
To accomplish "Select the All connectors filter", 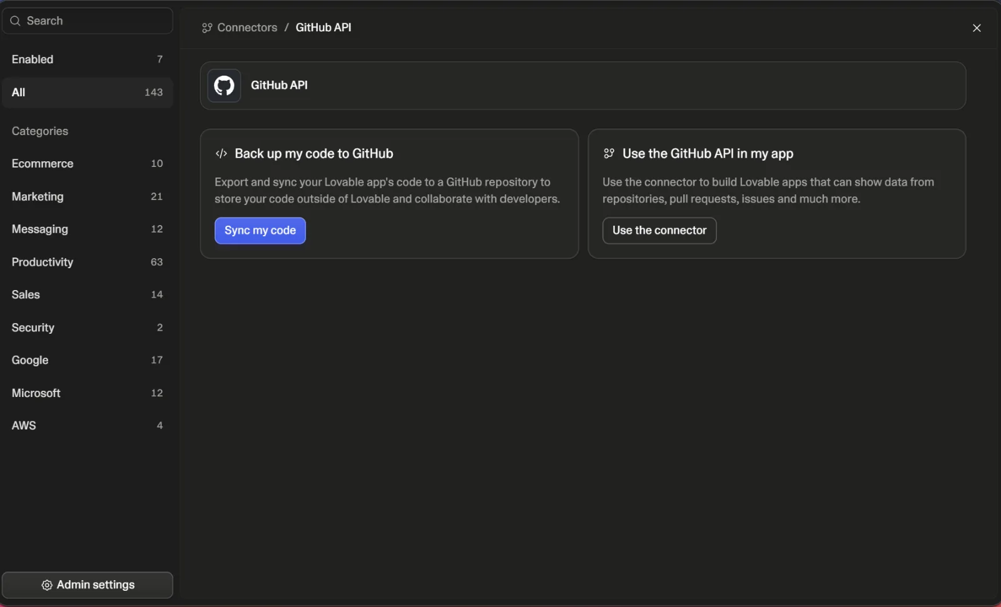I will [88, 93].
